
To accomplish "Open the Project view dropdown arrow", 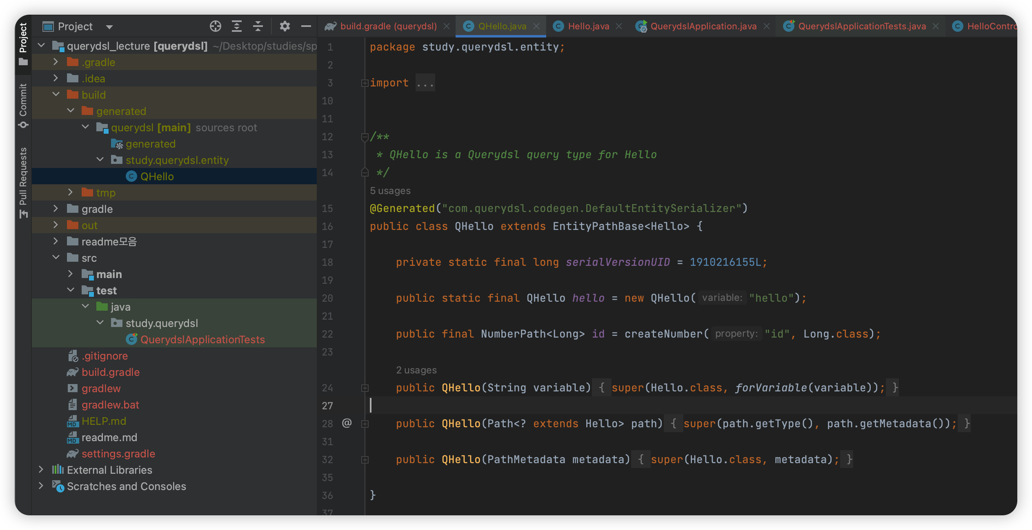I will (x=109, y=27).
